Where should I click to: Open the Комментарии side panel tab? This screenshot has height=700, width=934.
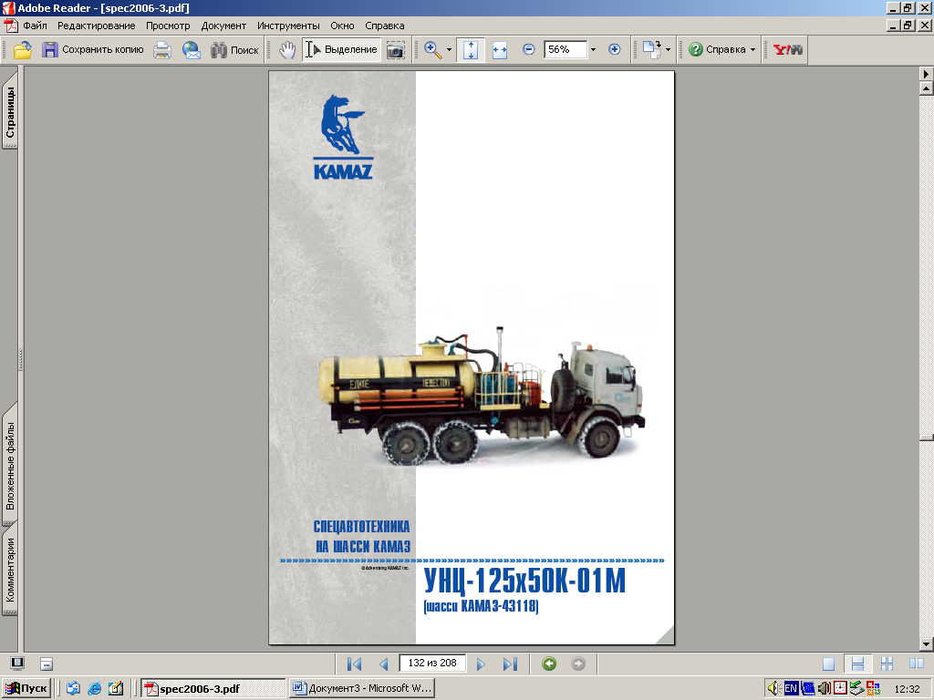[x=10, y=570]
